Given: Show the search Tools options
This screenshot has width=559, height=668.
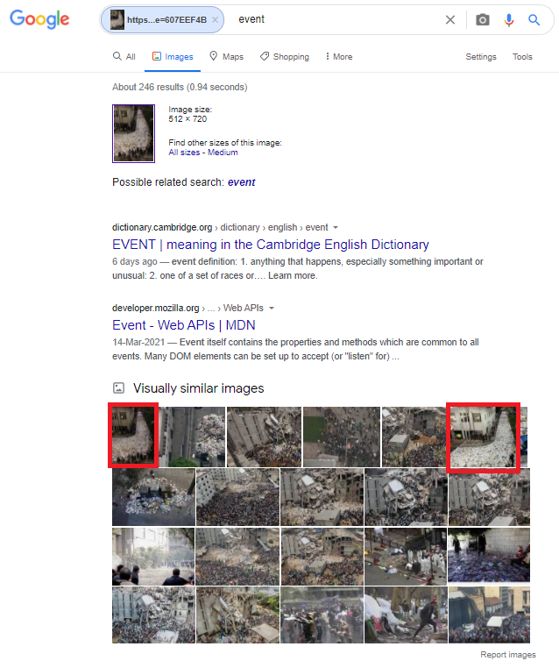Looking at the screenshot, I should click(x=522, y=57).
